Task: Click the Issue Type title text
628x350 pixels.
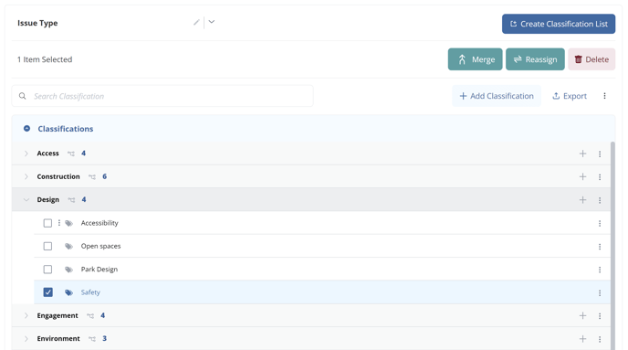Action: [37, 23]
